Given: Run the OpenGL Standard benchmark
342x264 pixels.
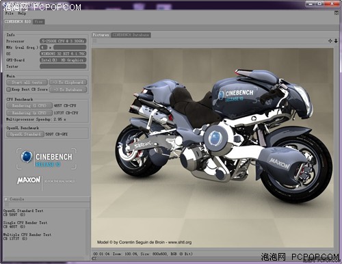Looking at the screenshot, I should coord(25,134).
